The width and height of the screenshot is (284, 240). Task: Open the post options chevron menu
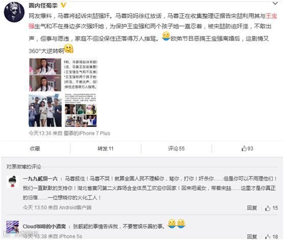275,3
